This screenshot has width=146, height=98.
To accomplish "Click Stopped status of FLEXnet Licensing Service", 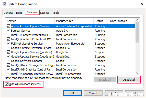I will tap(100, 44).
